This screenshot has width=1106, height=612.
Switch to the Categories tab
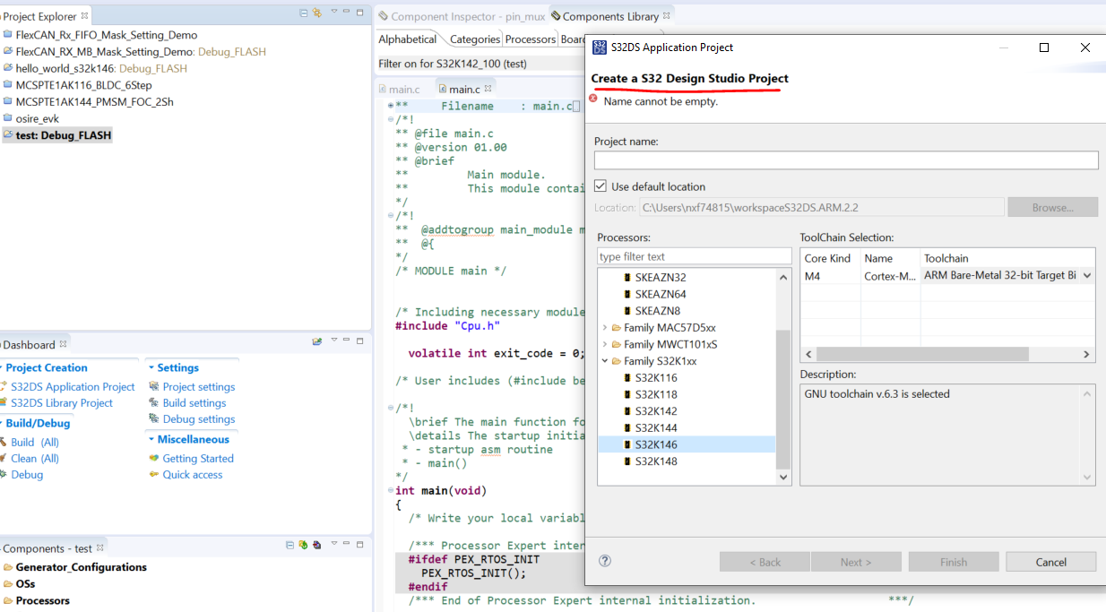[474, 39]
